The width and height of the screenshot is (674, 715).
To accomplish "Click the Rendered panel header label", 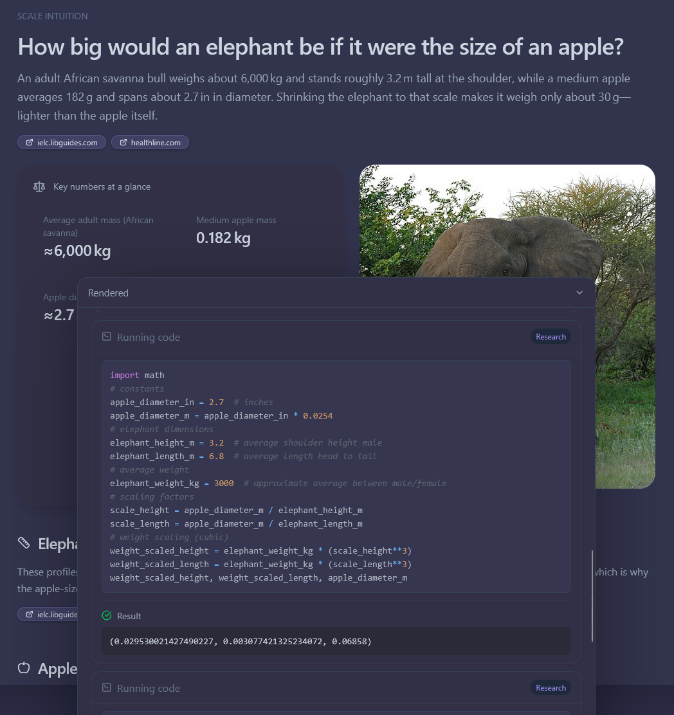I will (x=108, y=293).
